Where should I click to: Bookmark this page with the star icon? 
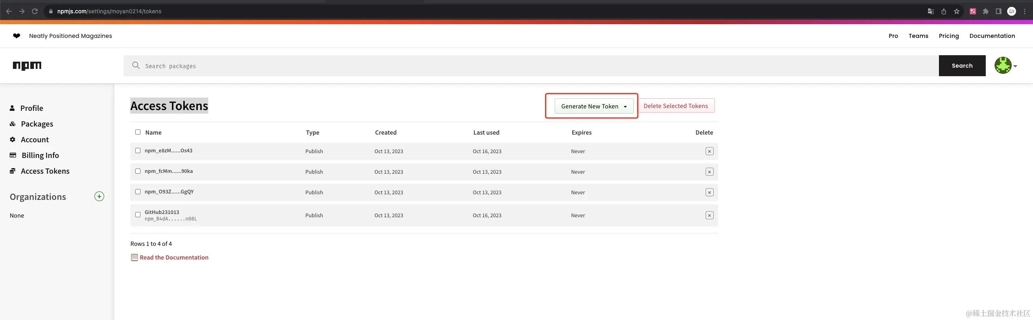(x=957, y=11)
